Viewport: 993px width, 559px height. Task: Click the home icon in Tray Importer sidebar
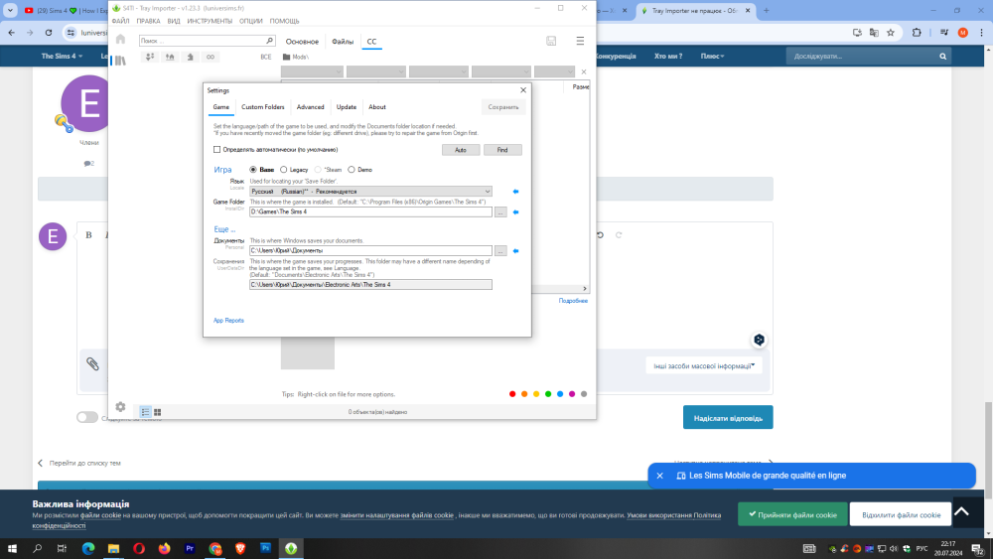[x=120, y=40]
